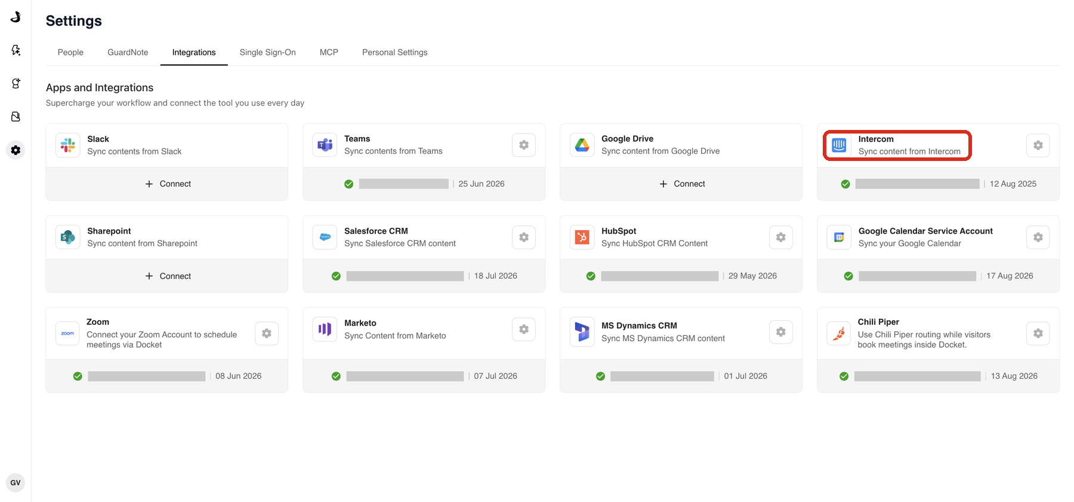Click the Sharepoint logo icon
The image size is (1074, 502).
coord(68,237)
